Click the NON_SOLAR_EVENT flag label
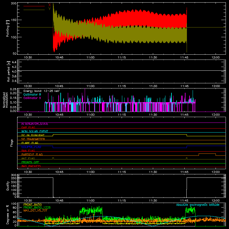Image resolution: width=229 pixels, height=229 pixels. [x=35, y=131]
